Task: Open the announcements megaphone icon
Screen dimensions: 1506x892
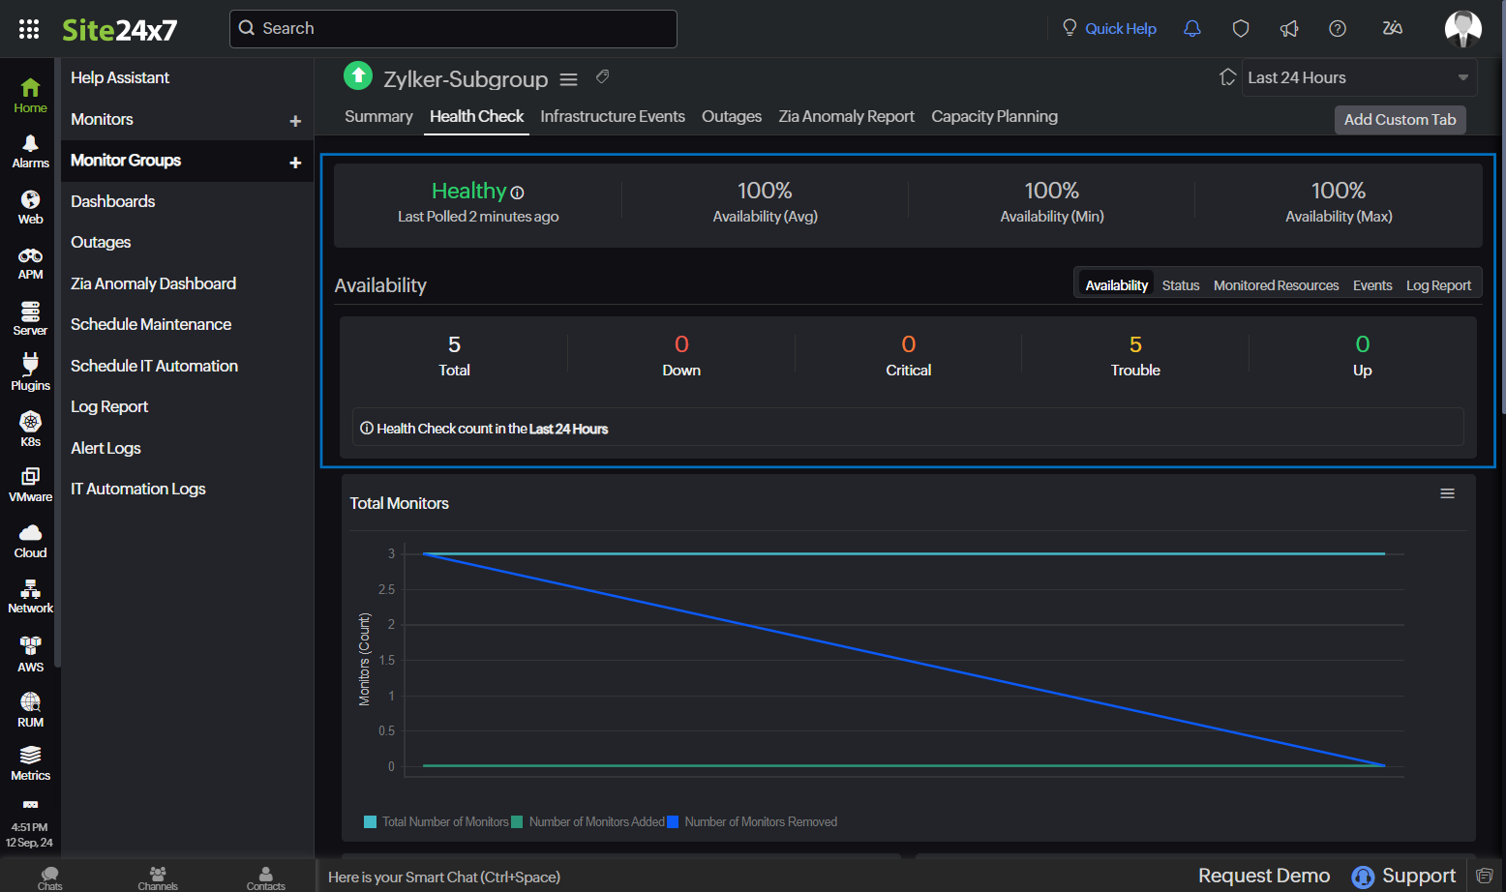Action: point(1289,29)
